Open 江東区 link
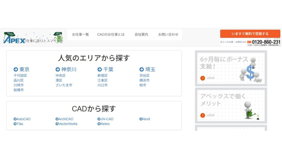This screenshot has height=159, width=282. pos(102,80)
